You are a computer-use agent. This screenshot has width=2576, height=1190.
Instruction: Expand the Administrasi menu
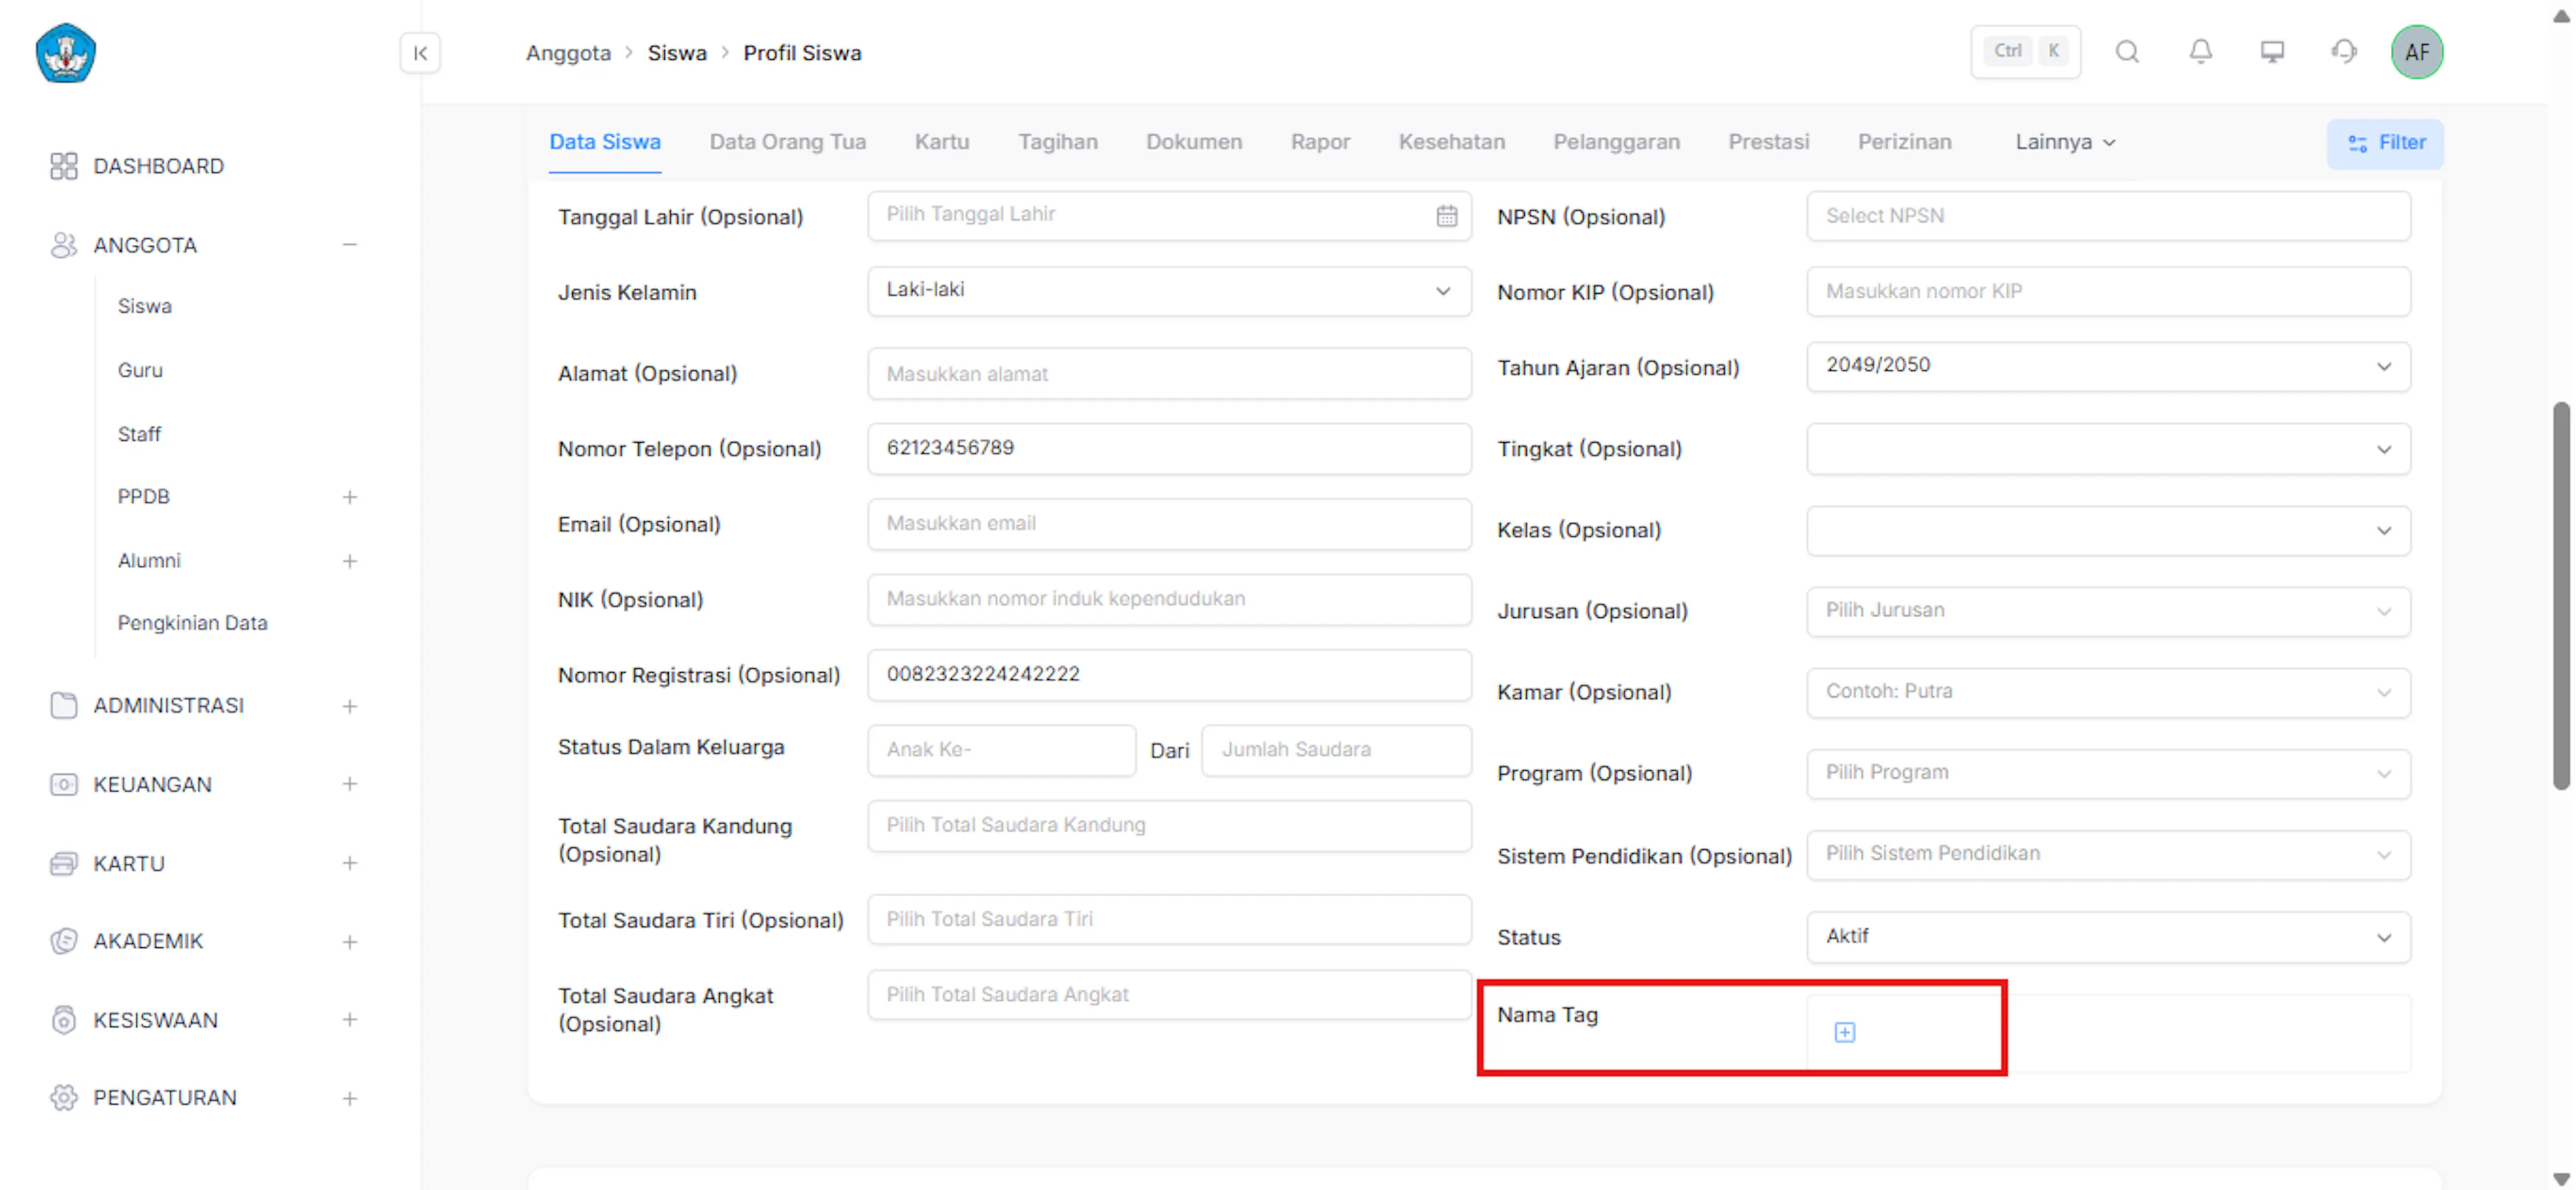pyautogui.click(x=350, y=706)
